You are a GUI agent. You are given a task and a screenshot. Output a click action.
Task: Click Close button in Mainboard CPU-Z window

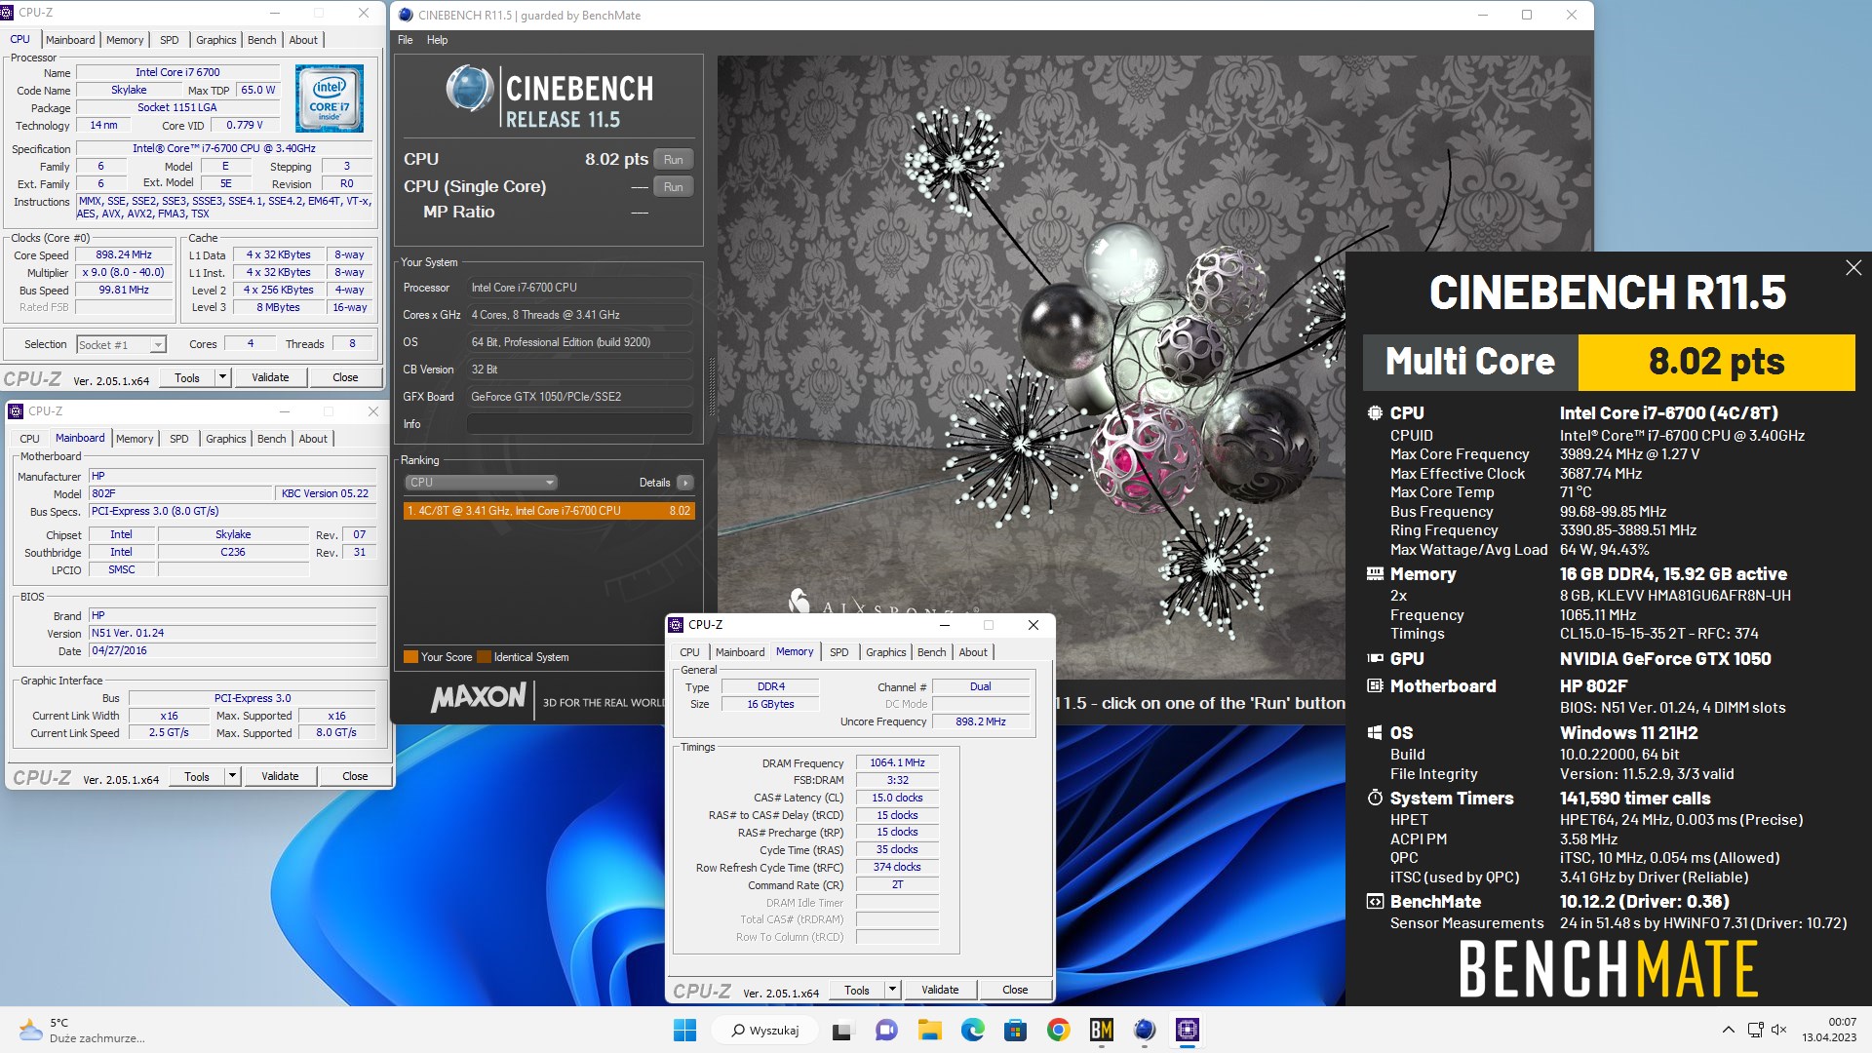[x=355, y=776]
